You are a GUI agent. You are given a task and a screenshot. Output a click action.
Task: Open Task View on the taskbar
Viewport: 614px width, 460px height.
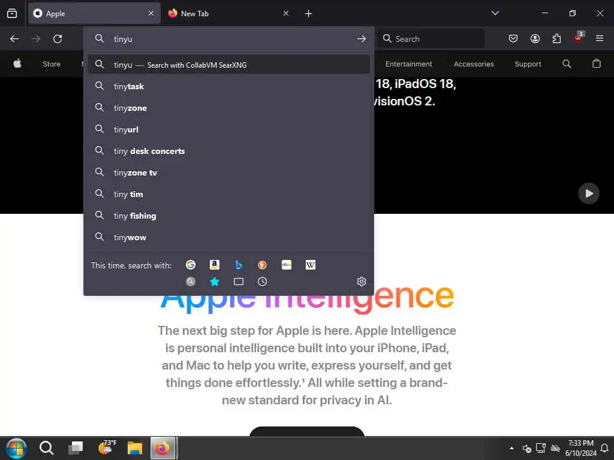tap(76, 448)
